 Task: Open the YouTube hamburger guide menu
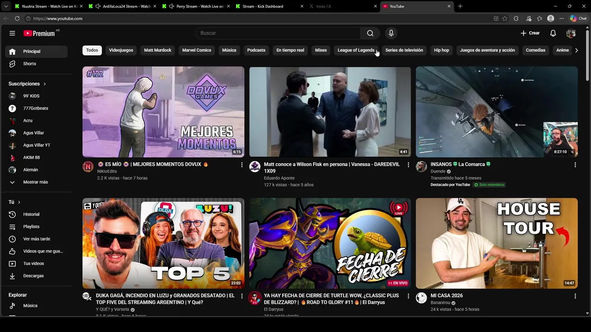(12, 33)
